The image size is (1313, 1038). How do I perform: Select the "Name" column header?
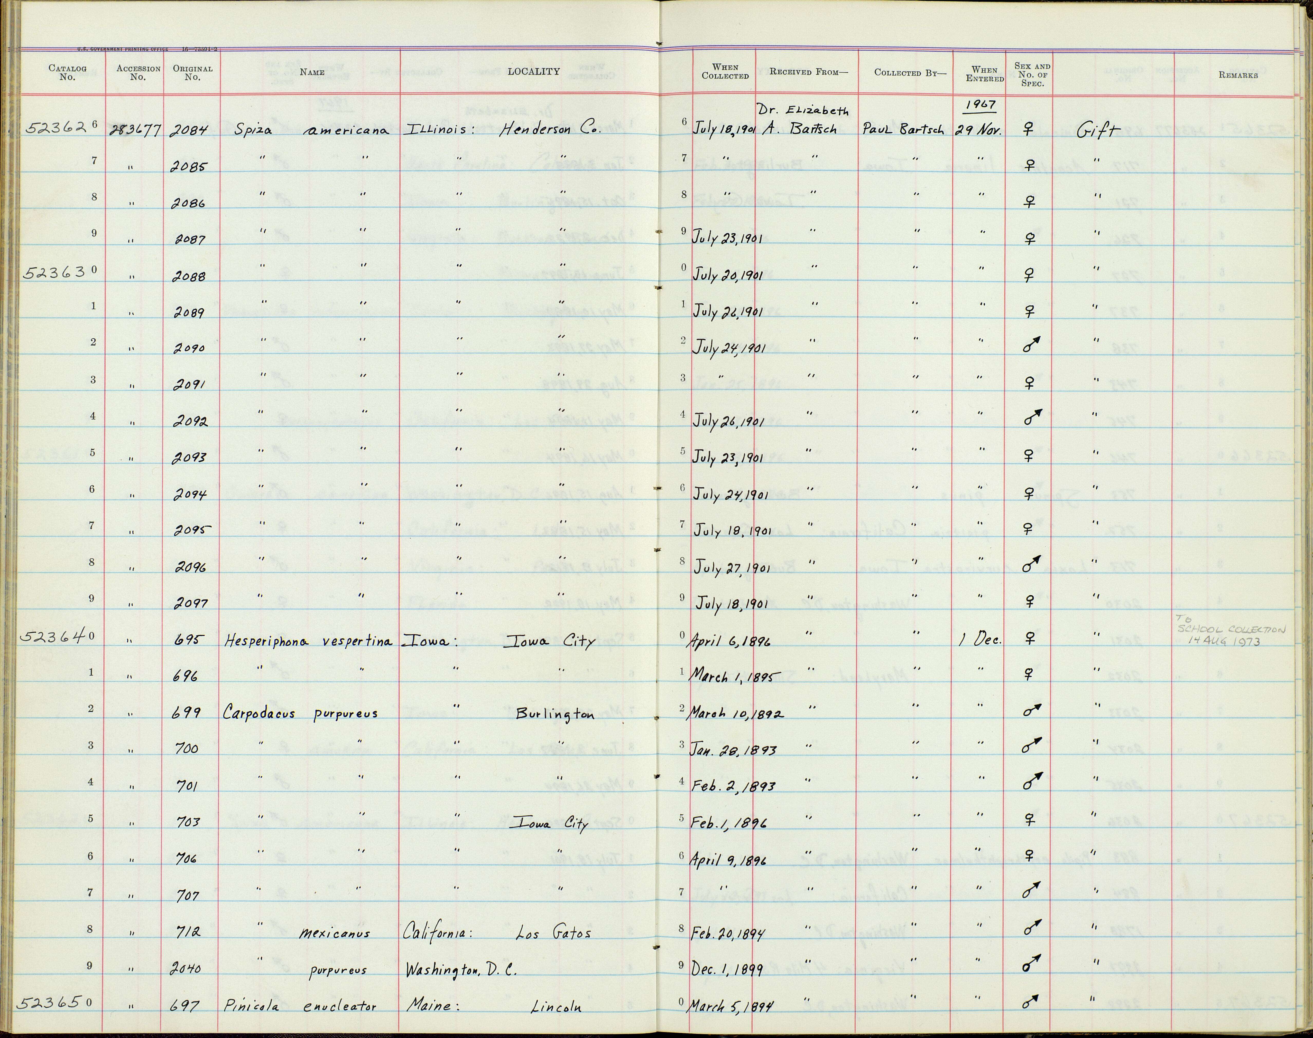click(312, 72)
